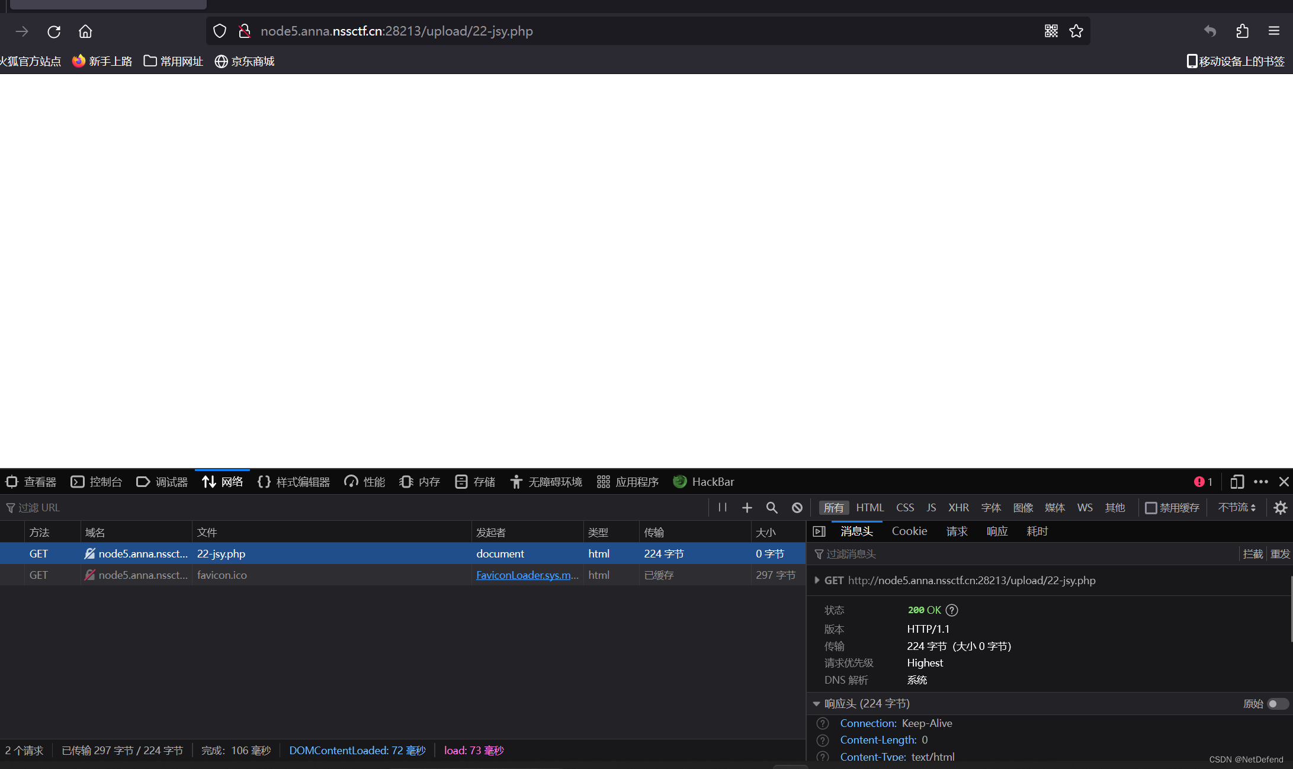Screen dimensions: 1293x769
Task: Select the 所有 filter button
Action: click(834, 508)
